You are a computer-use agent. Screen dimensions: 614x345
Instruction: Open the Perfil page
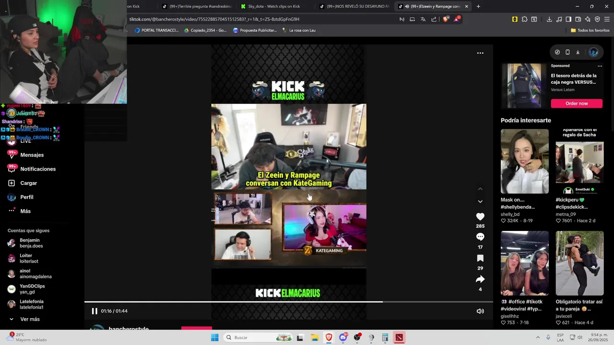pos(26,197)
